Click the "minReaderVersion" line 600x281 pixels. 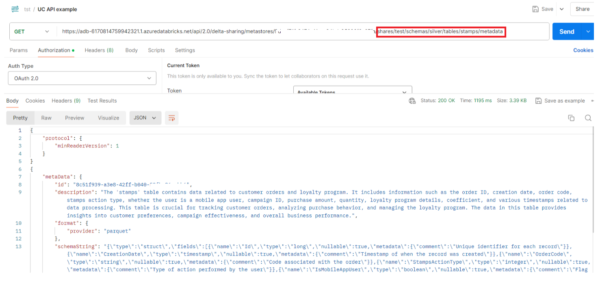[x=87, y=146]
